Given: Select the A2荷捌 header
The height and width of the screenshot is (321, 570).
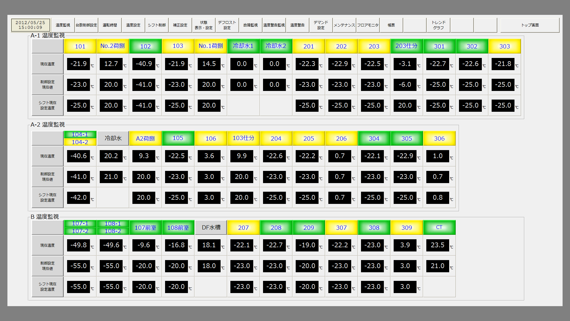Looking at the screenshot, I should [145, 138].
